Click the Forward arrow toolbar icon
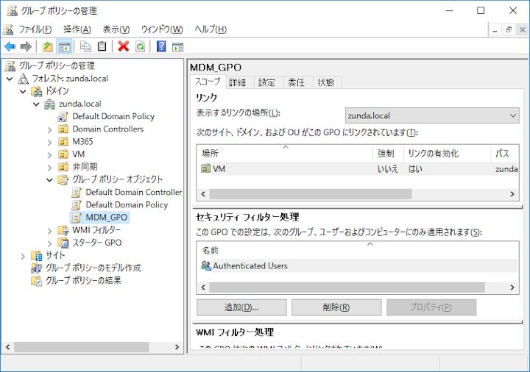Viewport: 530px width, 372px height. [26, 46]
